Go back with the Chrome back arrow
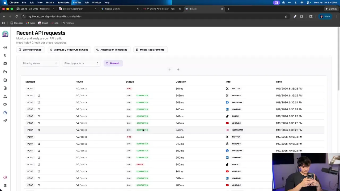Screen dimensions: 340x191 4,16
